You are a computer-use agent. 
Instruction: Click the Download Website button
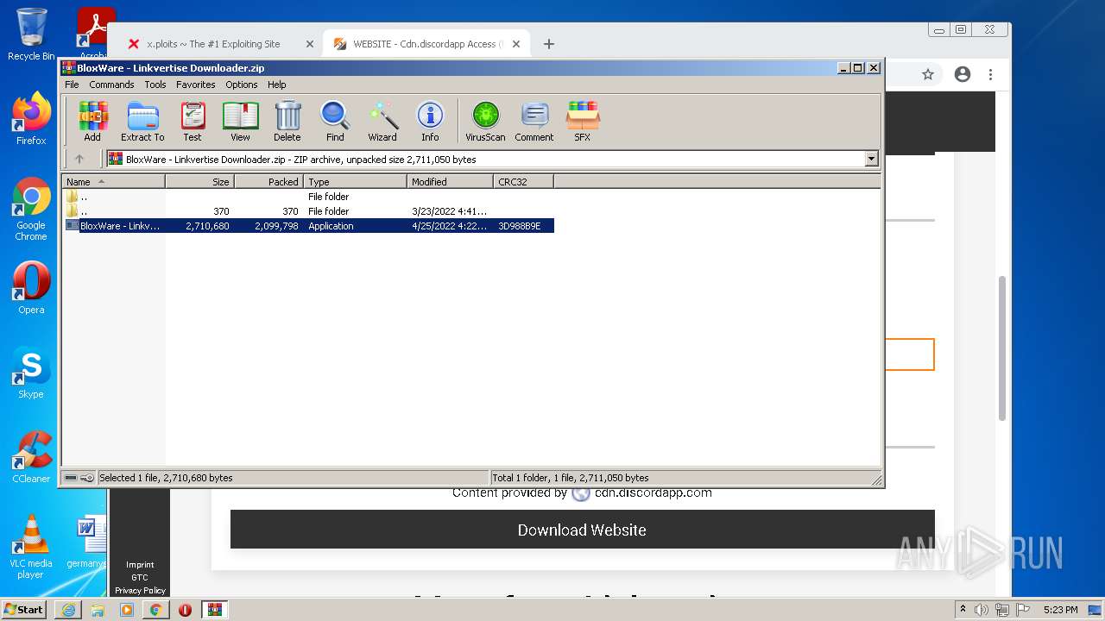pos(582,530)
